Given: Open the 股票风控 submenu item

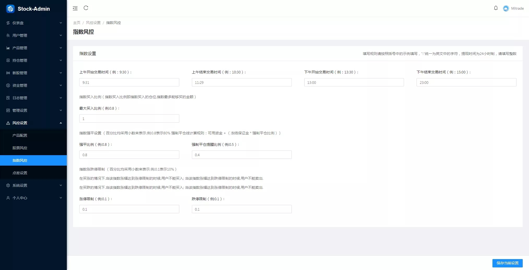Looking at the screenshot, I should [20, 148].
